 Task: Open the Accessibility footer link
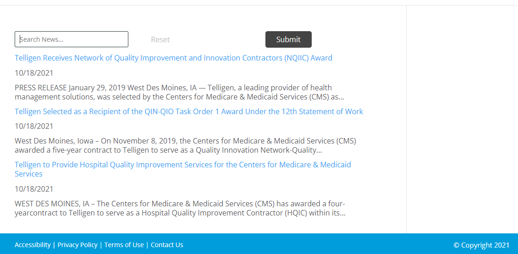point(33,245)
